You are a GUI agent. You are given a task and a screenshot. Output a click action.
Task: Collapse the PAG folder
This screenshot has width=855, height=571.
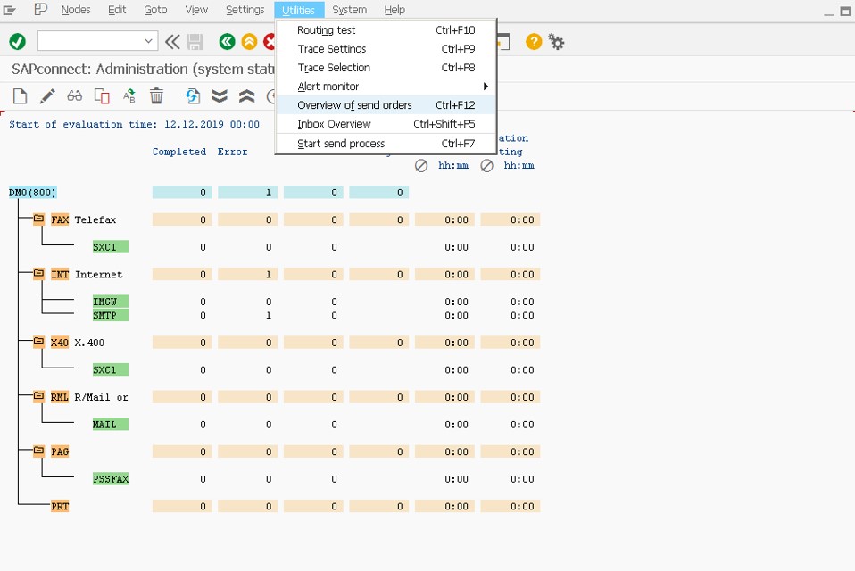(x=38, y=451)
